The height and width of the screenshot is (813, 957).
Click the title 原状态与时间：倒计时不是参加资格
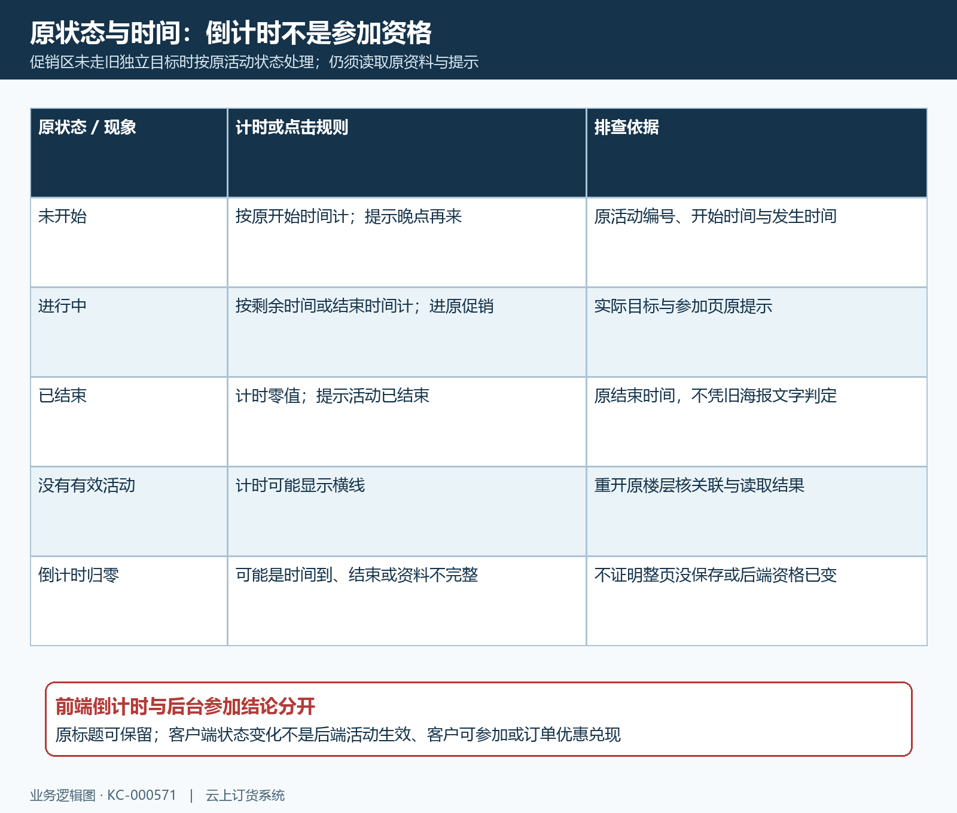coord(231,33)
